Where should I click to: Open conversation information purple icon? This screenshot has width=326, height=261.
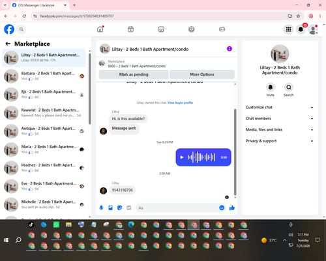(230, 49)
